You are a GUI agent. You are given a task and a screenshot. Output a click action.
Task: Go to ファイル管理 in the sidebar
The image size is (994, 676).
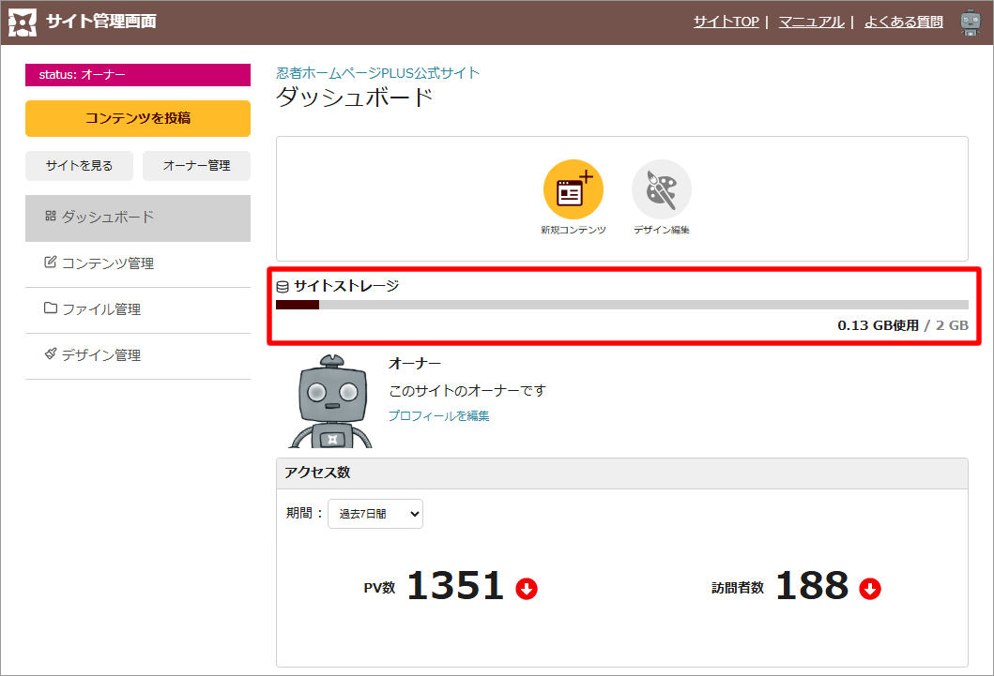[x=138, y=309]
